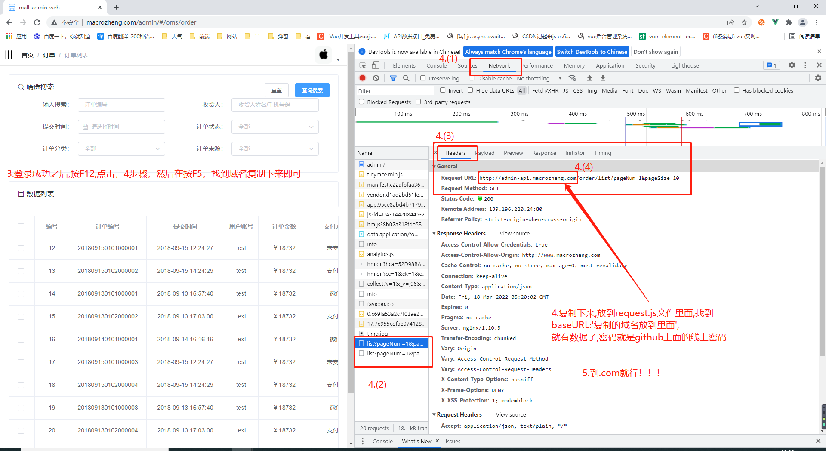This screenshot has width=826, height=451.
Task: Open the drawer three-dot menu
Action: [x=363, y=441]
